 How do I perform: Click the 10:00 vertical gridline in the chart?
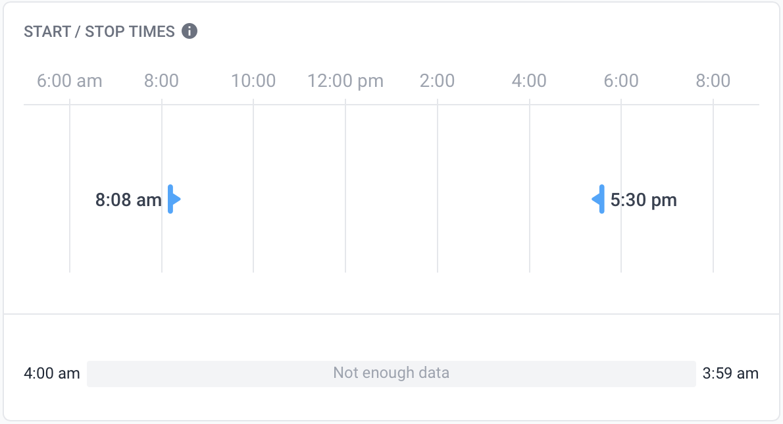253,186
